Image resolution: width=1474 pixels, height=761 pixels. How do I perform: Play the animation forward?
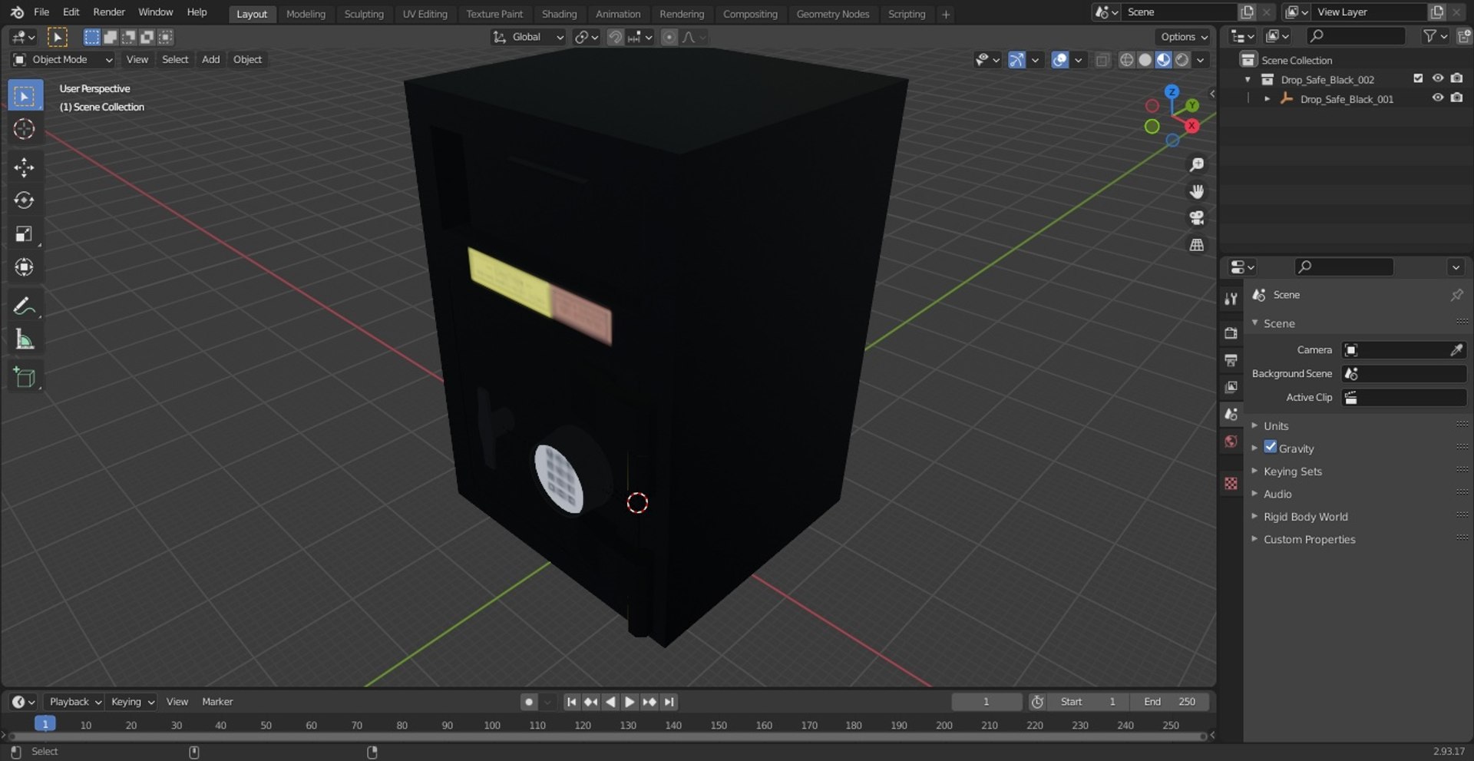pos(630,702)
